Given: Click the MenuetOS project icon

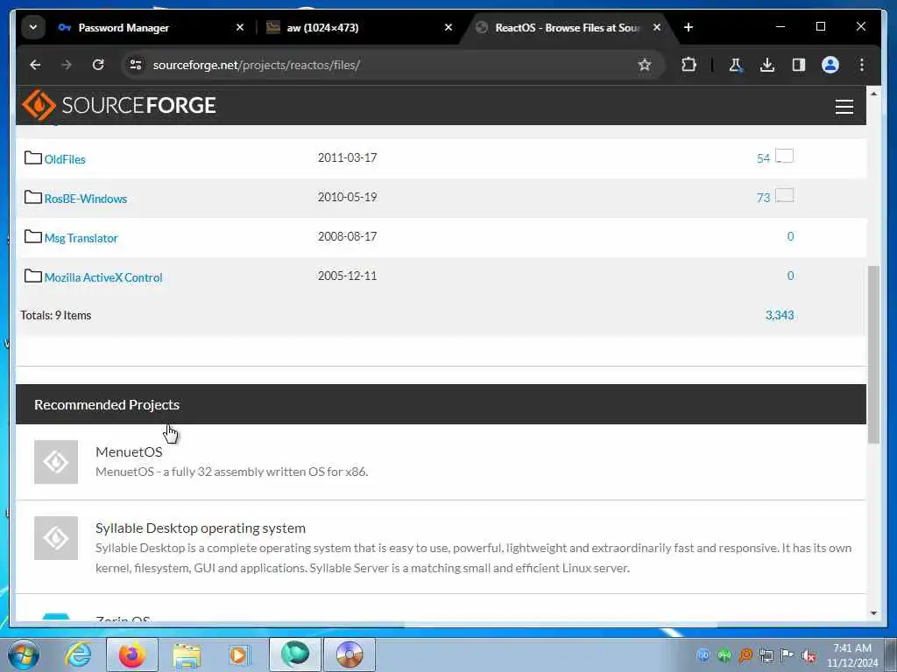Looking at the screenshot, I should (56, 462).
